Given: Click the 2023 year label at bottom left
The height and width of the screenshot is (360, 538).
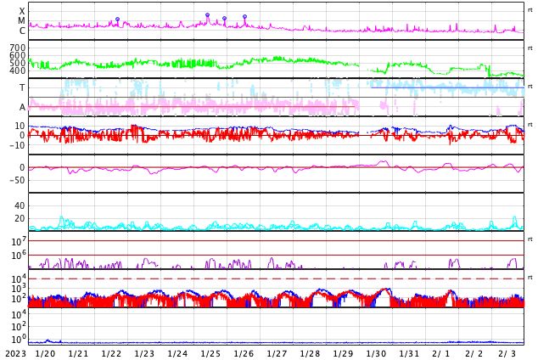Looking at the screenshot, I should click(15, 354).
